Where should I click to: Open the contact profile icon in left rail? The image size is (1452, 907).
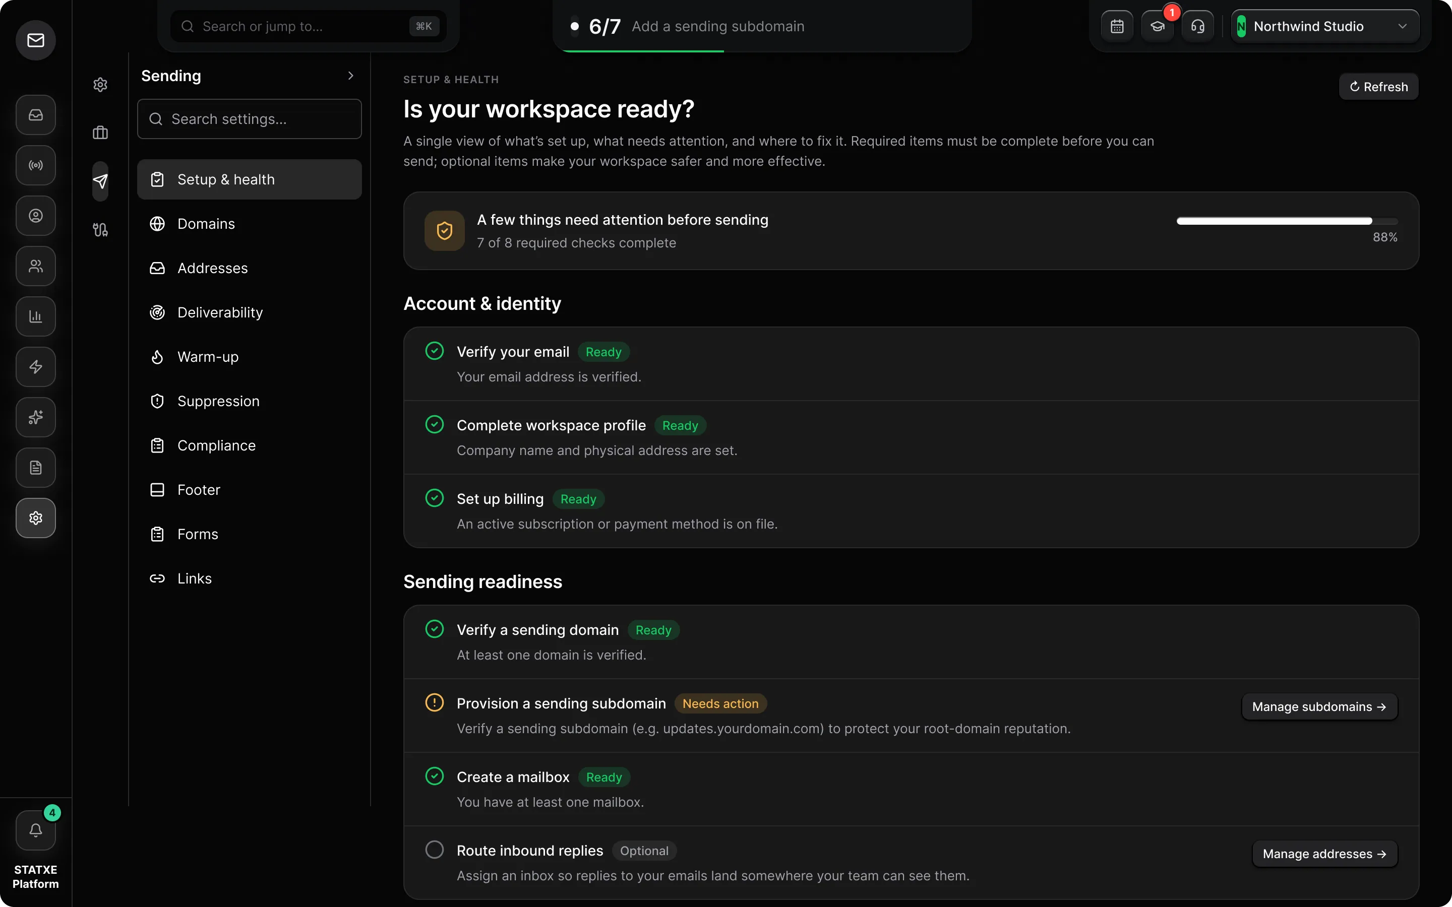35,215
